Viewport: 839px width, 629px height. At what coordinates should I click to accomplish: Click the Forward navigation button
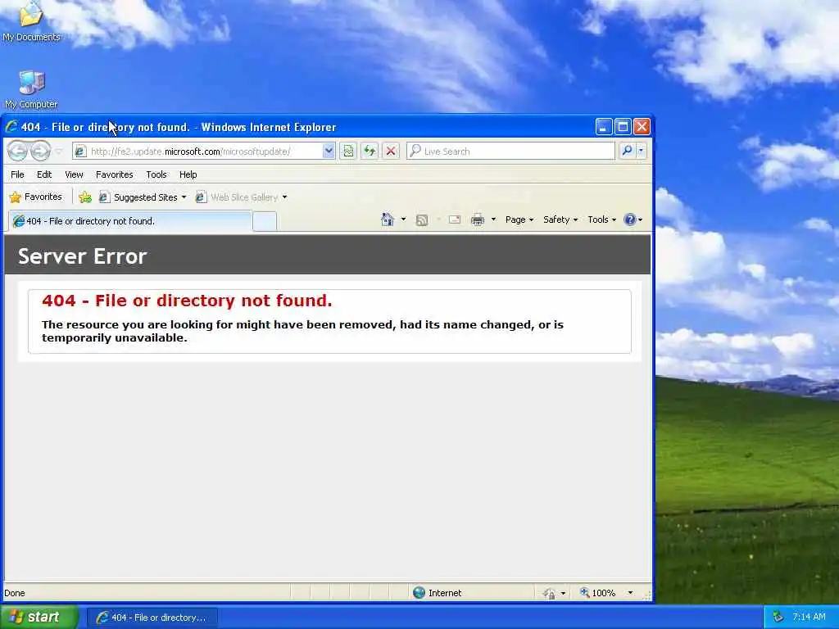click(40, 152)
